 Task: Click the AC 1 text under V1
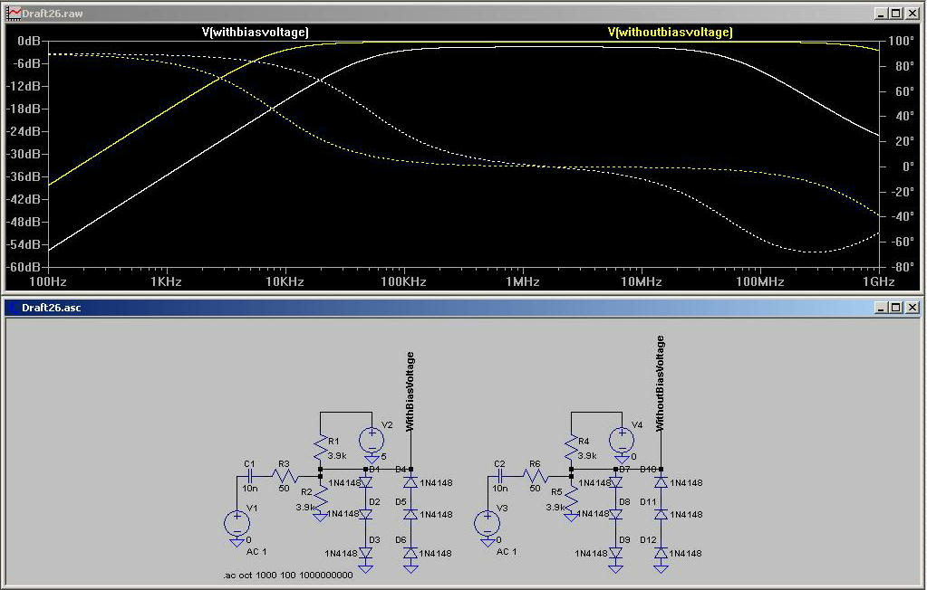256,552
